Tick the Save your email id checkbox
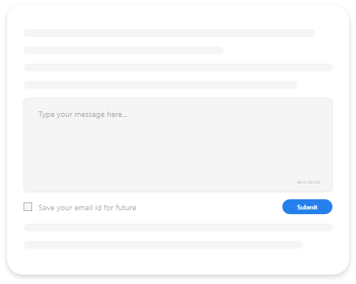The image size is (356, 284). pyautogui.click(x=27, y=206)
